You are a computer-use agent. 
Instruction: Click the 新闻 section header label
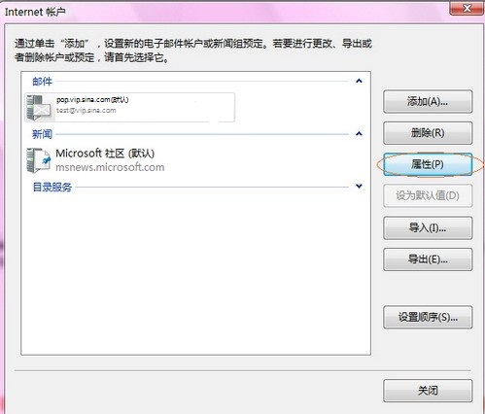(42, 134)
